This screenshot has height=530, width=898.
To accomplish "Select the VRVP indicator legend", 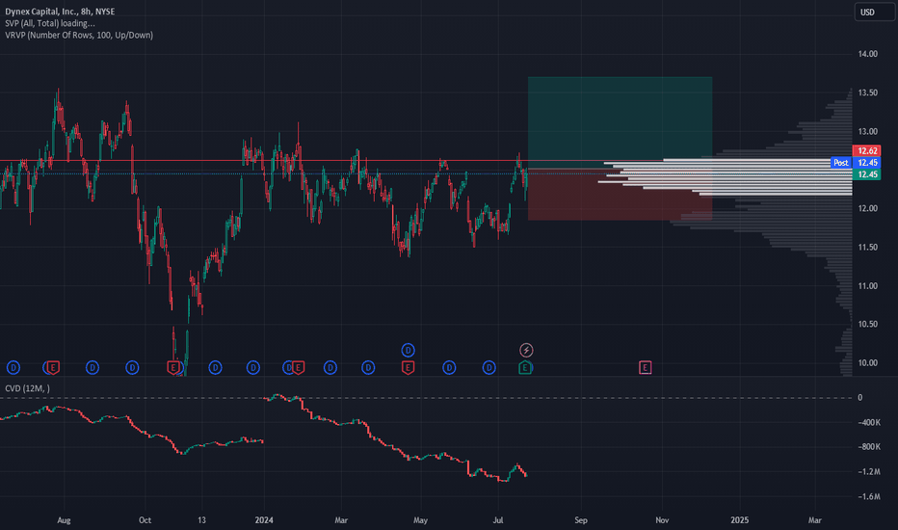I will pos(79,35).
